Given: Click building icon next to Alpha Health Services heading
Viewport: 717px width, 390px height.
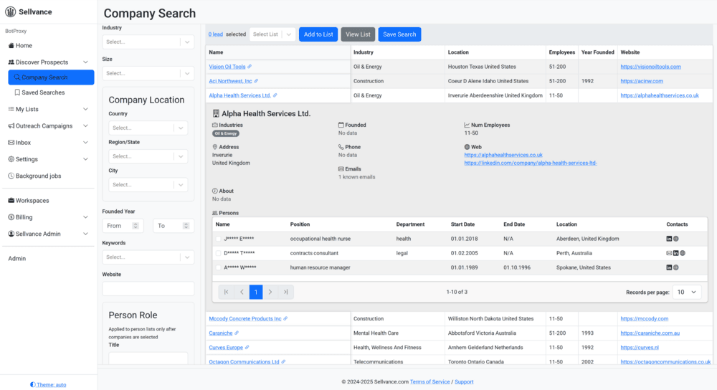Looking at the screenshot, I should [x=216, y=113].
